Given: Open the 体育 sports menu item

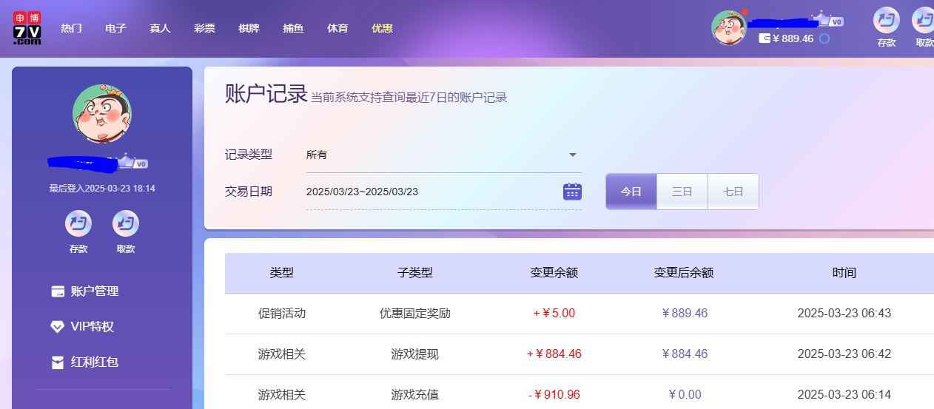Looking at the screenshot, I should point(337,28).
